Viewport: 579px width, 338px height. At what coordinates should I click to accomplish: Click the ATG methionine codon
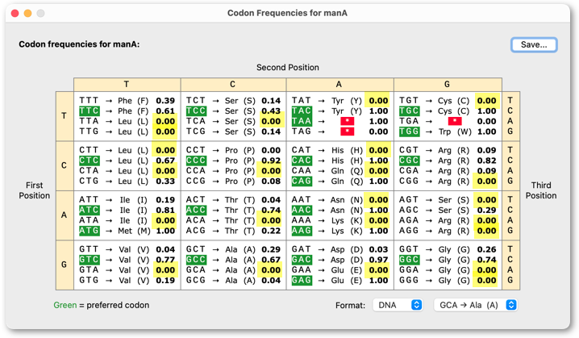[89, 231]
